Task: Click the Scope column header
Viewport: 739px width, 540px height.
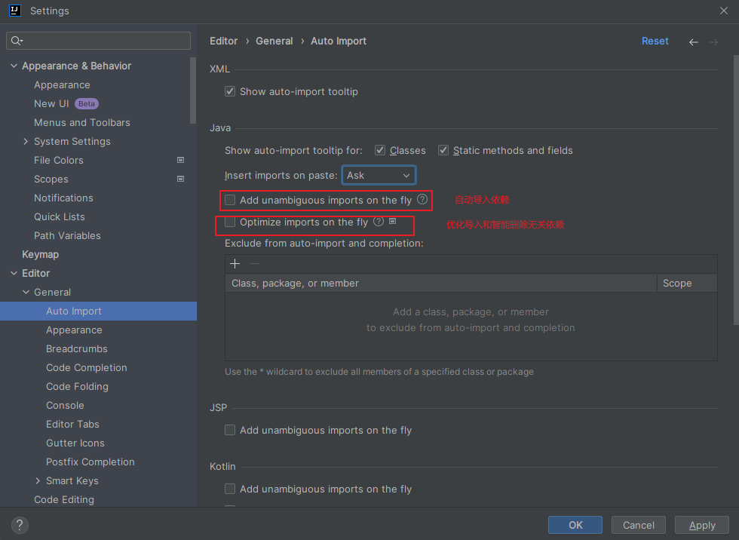Action: [x=687, y=283]
